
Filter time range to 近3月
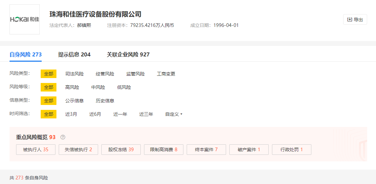[x=71, y=114]
